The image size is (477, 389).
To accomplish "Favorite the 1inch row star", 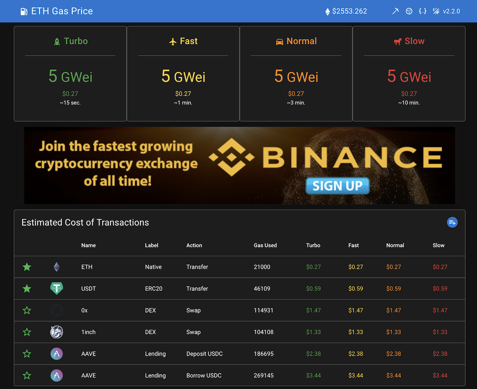I will click(27, 332).
